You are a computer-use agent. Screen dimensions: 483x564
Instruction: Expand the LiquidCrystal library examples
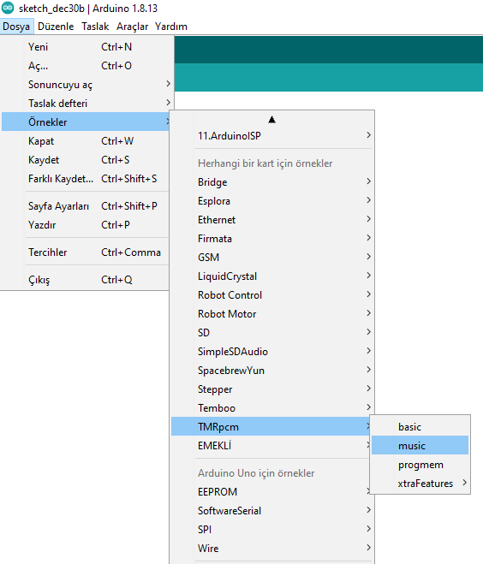tap(272, 276)
